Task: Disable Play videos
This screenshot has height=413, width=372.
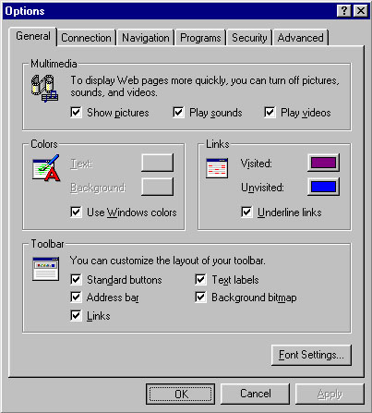Action: [x=270, y=112]
